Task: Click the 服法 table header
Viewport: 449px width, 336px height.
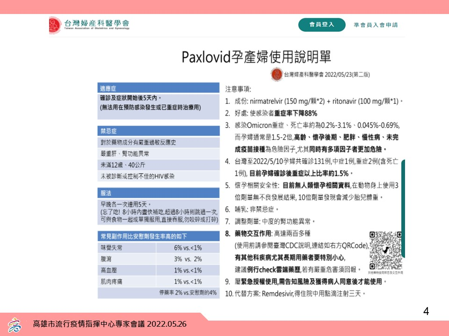Action: [x=159, y=193]
